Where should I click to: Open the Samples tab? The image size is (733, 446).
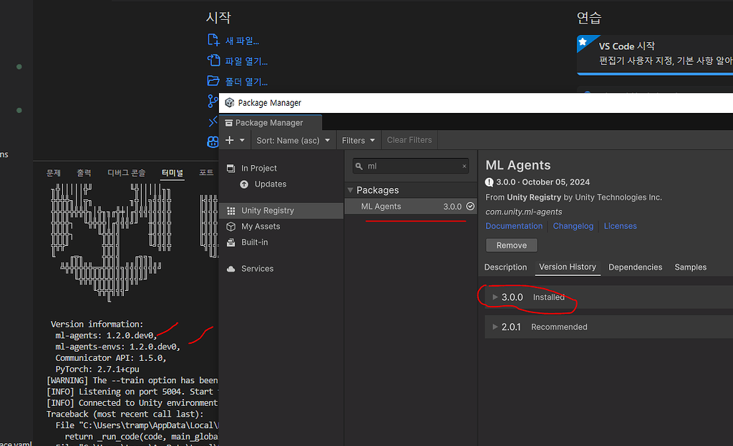point(689,267)
